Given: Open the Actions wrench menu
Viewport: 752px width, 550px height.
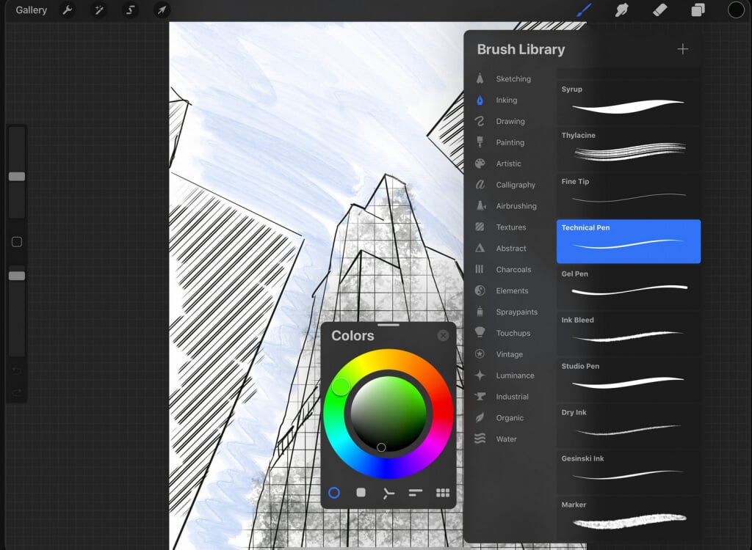Looking at the screenshot, I should 68,10.
